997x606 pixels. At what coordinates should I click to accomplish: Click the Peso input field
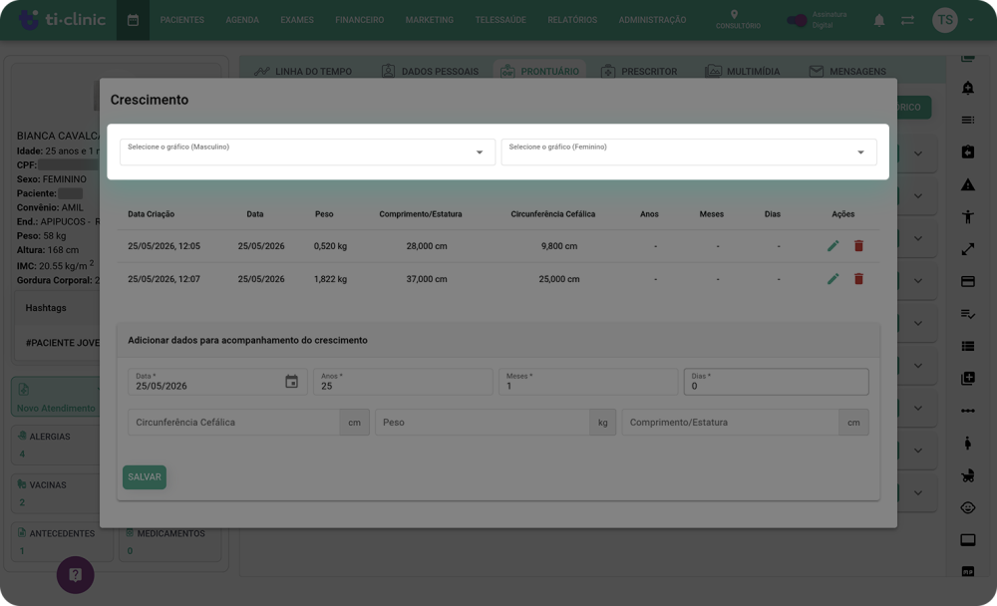483,423
